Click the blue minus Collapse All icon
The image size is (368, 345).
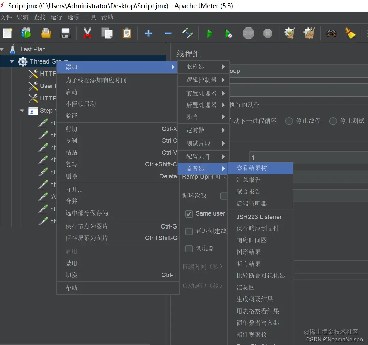168,33
